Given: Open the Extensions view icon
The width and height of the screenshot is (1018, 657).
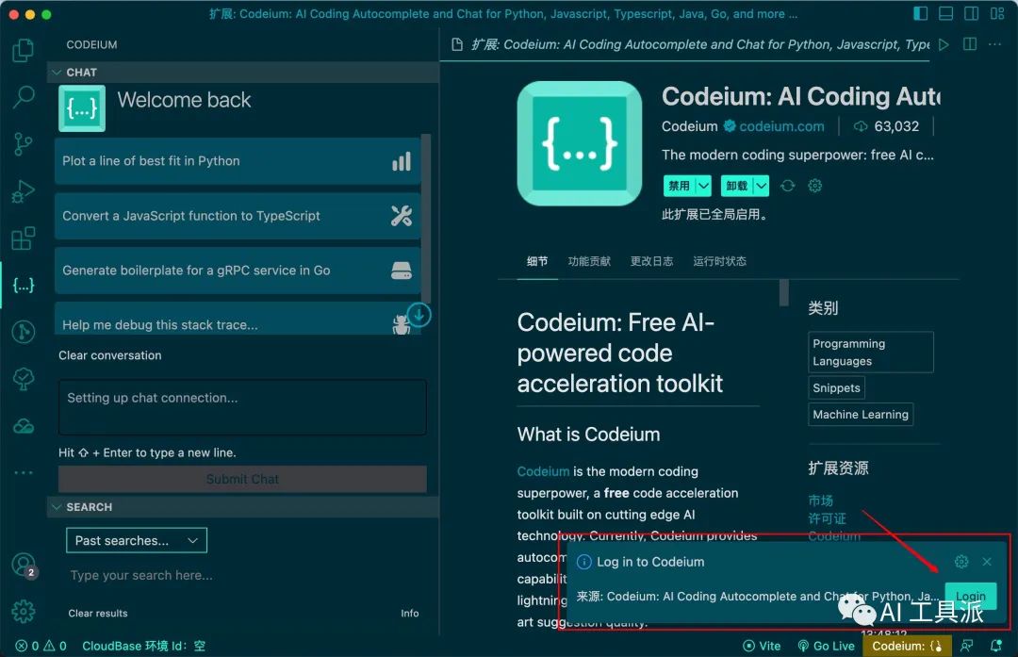Looking at the screenshot, I should point(24,238).
